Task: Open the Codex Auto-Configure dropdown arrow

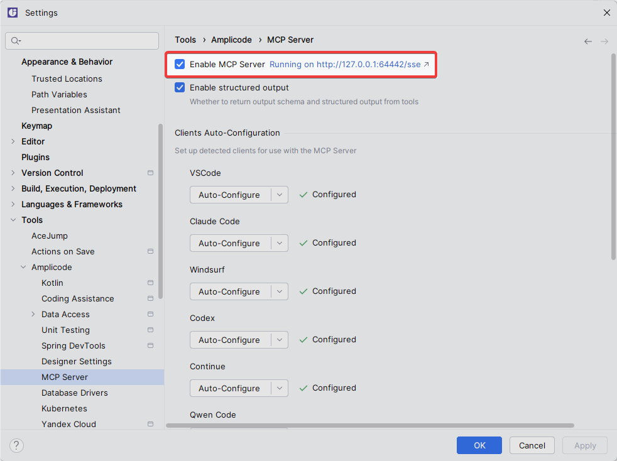Action: (280, 340)
